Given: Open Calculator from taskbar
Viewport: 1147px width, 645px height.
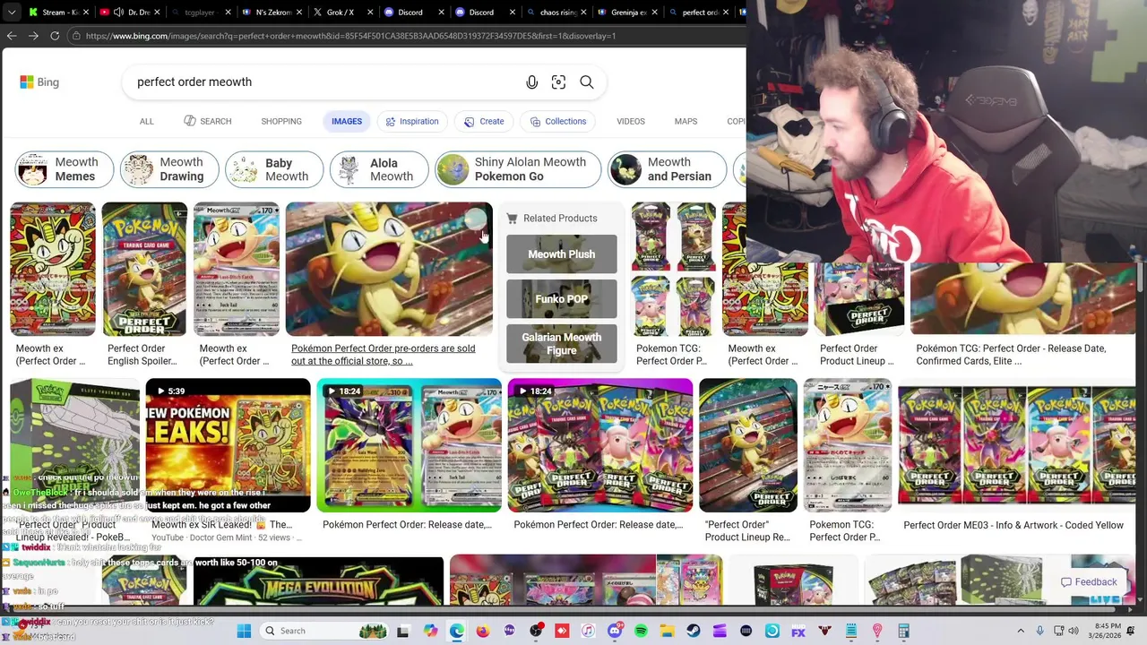Looking at the screenshot, I should 903,631.
